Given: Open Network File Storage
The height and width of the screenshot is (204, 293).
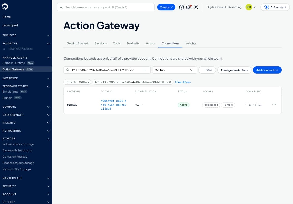Looking at the screenshot, I should (17, 169).
